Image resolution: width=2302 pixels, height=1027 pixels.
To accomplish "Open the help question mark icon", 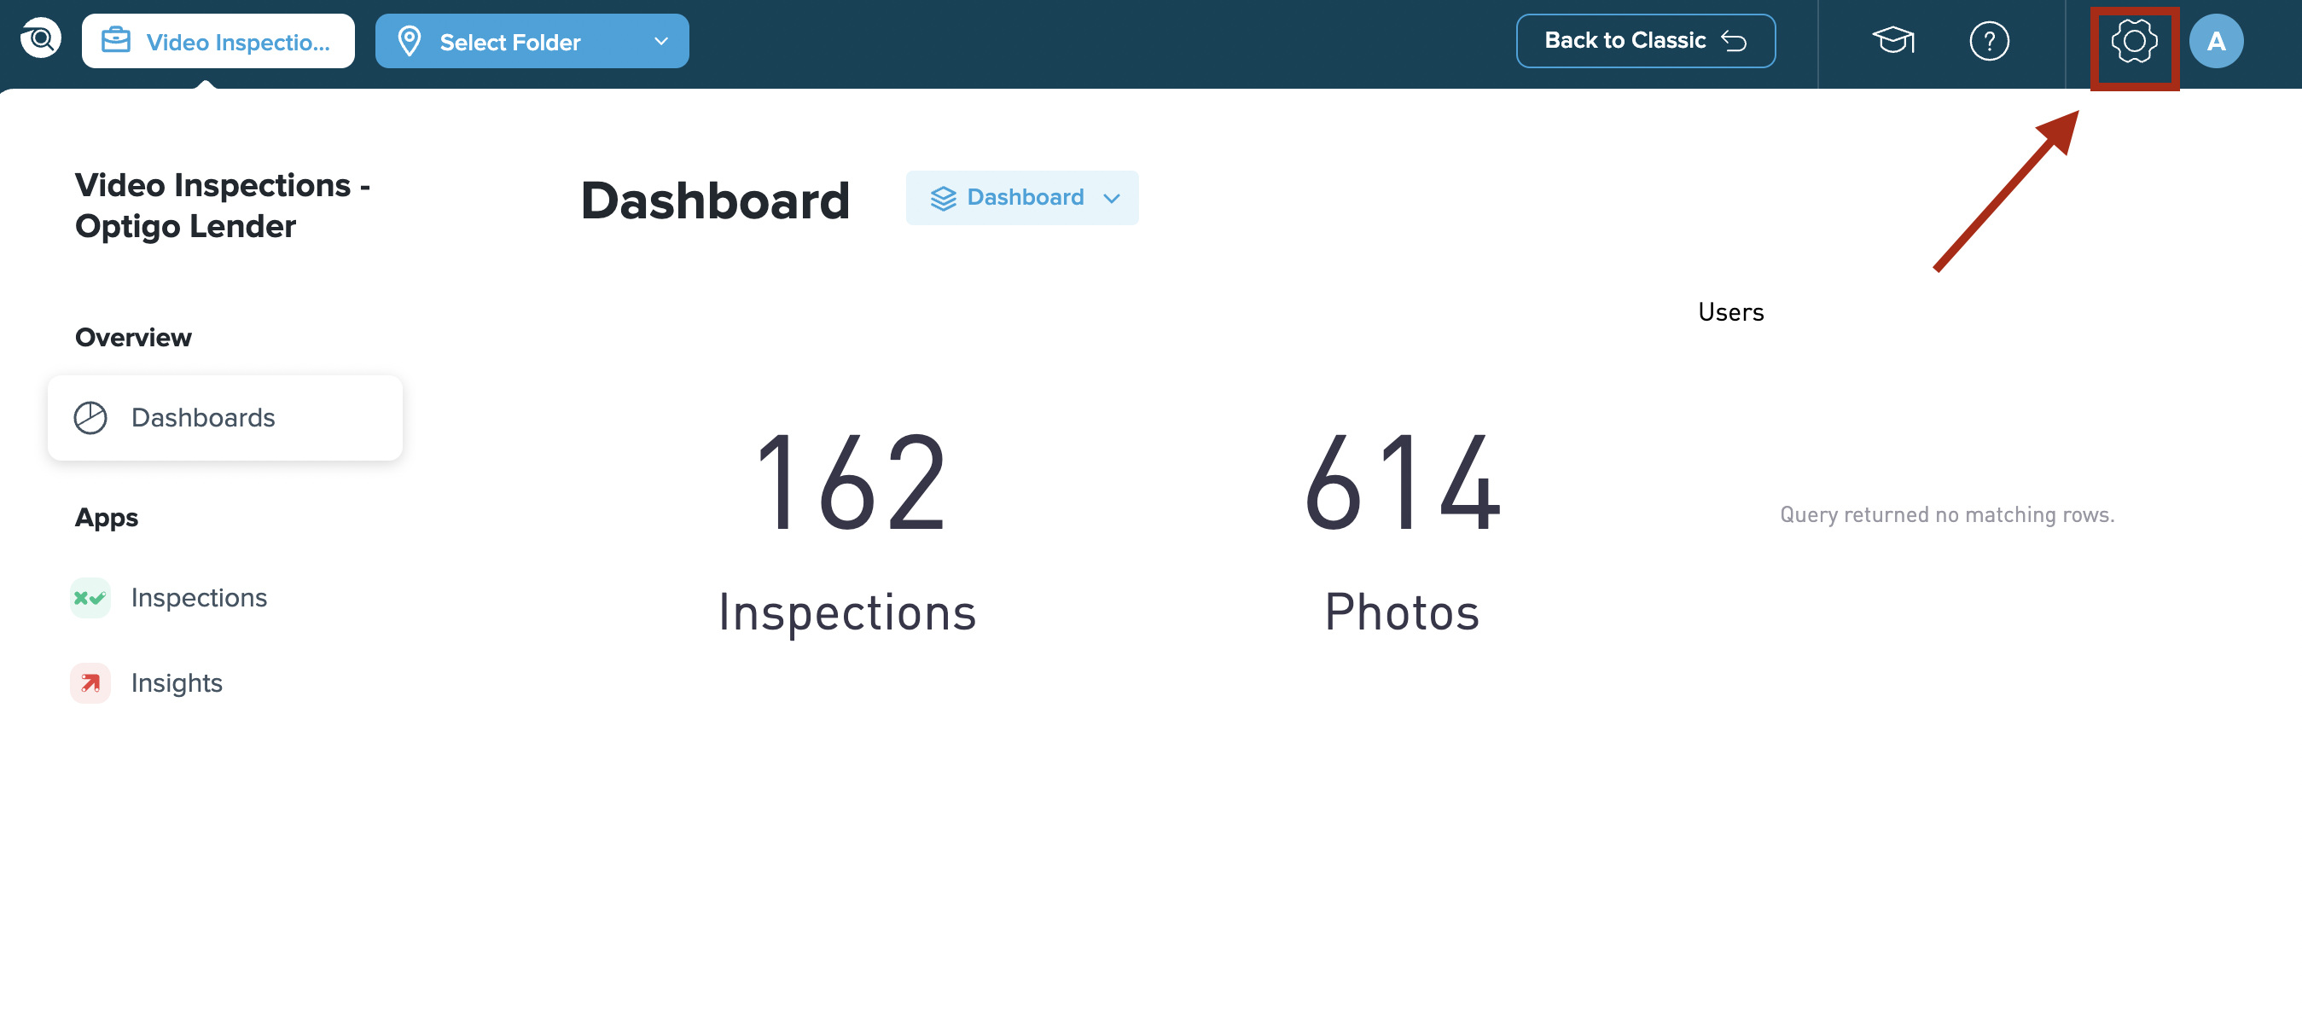I will pos(1988,41).
